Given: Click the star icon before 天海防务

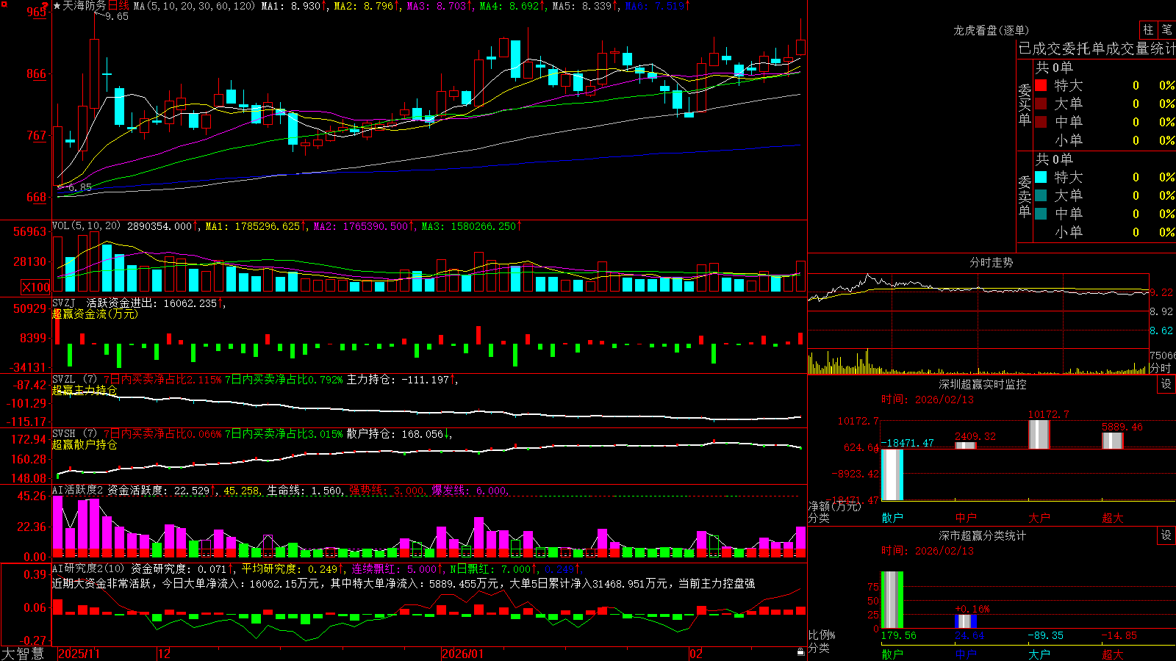Looking at the screenshot, I should 57,6.
